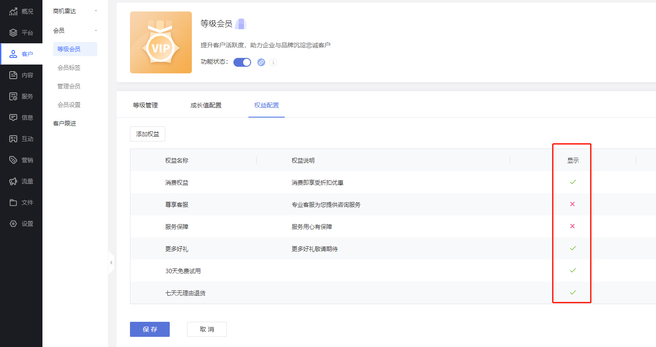Image resolution: width=656 pixels, height=347 pixels.
Task: Toggle display checkmark for 更多好礼
Action: click(573, 248)
